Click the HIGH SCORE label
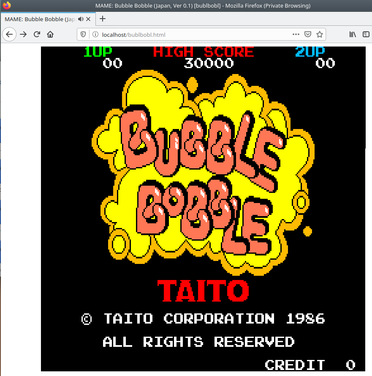This screenshot has height=376, width=372. [204, 52]
